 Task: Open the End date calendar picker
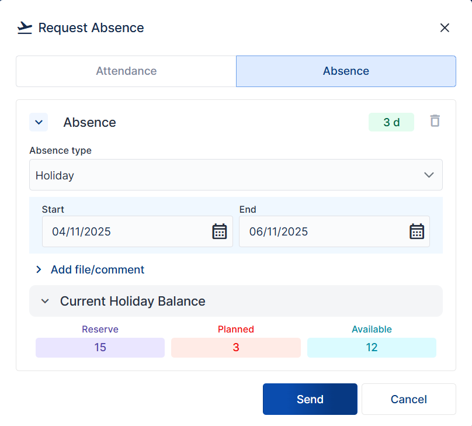coord(417,231)
